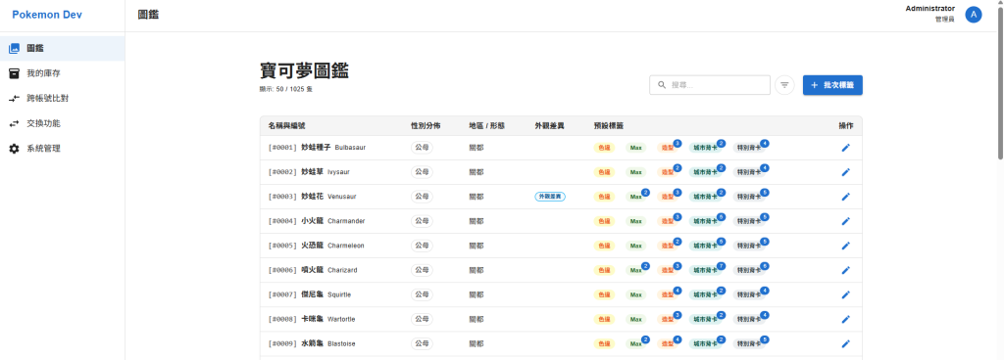Click the Administrator name label
This screenshot has height=360, width=1004.
(929, 8)
